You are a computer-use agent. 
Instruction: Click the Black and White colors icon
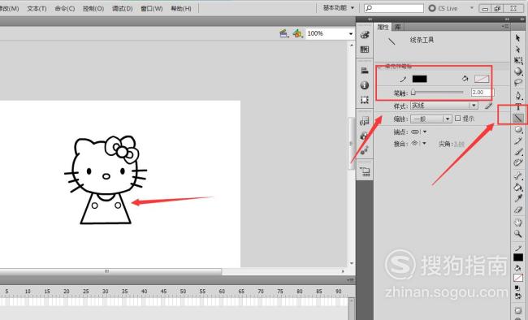pyautogui.click(x=518, y=288)
